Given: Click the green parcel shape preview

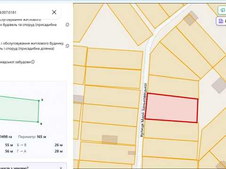Looking at the screenshot, I should click(x=19, y=109).
